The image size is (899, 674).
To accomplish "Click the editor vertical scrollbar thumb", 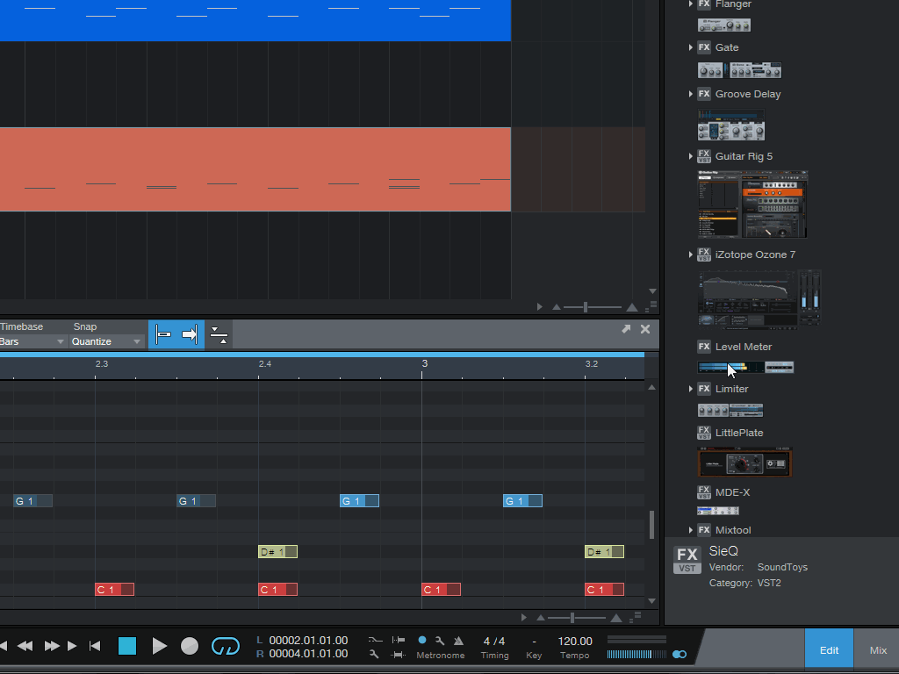I will pyautogui.click(x=651, y=525).
